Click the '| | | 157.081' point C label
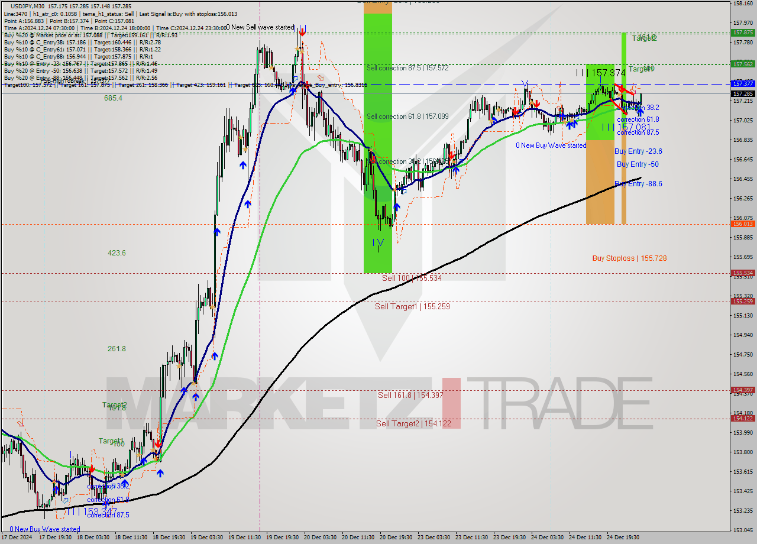757x544 pixels. [x=626, y=127]
